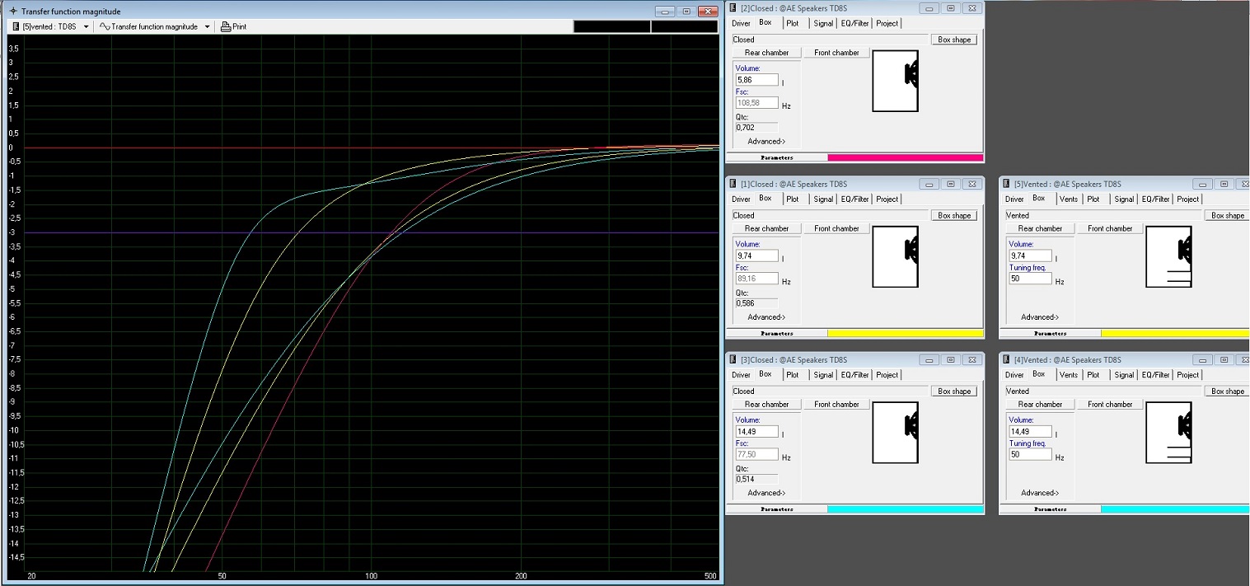Click Volume field 9,74 in [5]Vented window
Screen dimensions: 1250x586
[x=1030, y=255]
